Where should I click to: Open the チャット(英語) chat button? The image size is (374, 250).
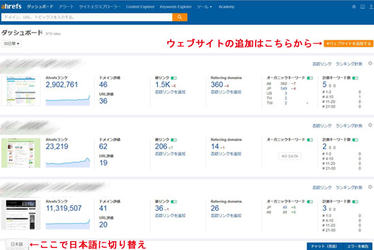pyautogui.click(x=324, y=246)
